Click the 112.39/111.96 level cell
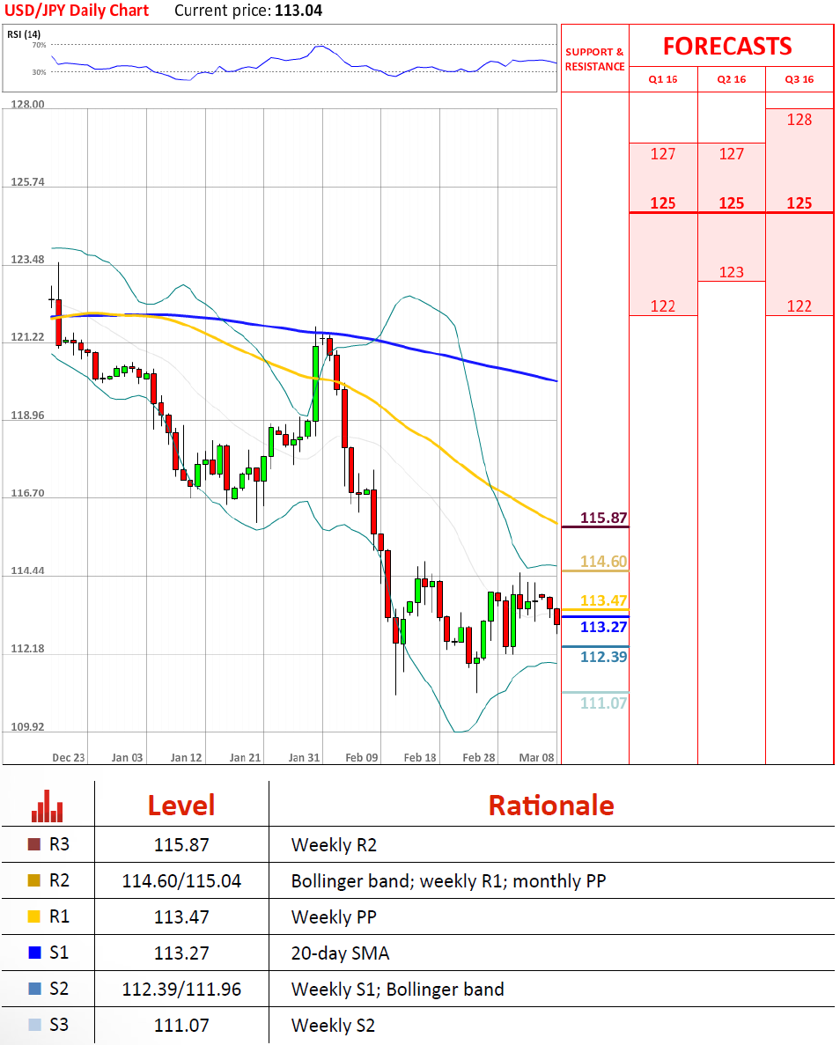Image resolution: width=840 pixels, height=1045 pixels. [181, 989]
